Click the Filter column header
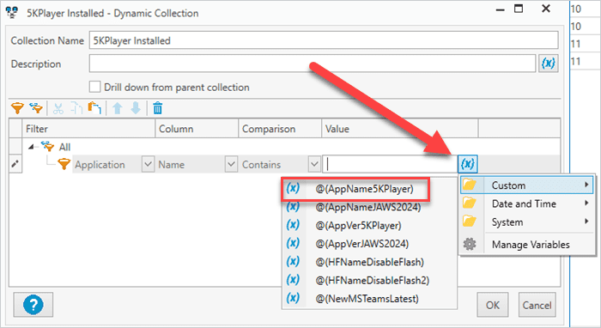The width and height of the screenshot is (601, 328). tap(88, 128)
